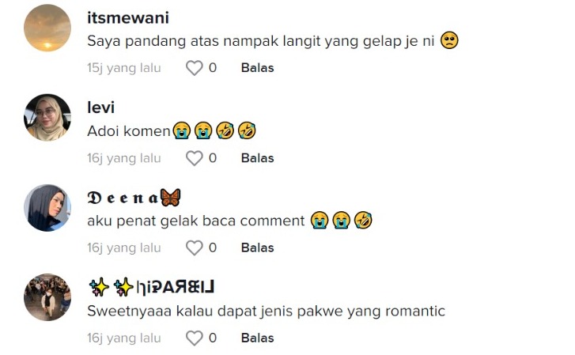Viewport: 575px width, 355px height.
Task: Open levi's profile avatar
Action: [47, 118]
